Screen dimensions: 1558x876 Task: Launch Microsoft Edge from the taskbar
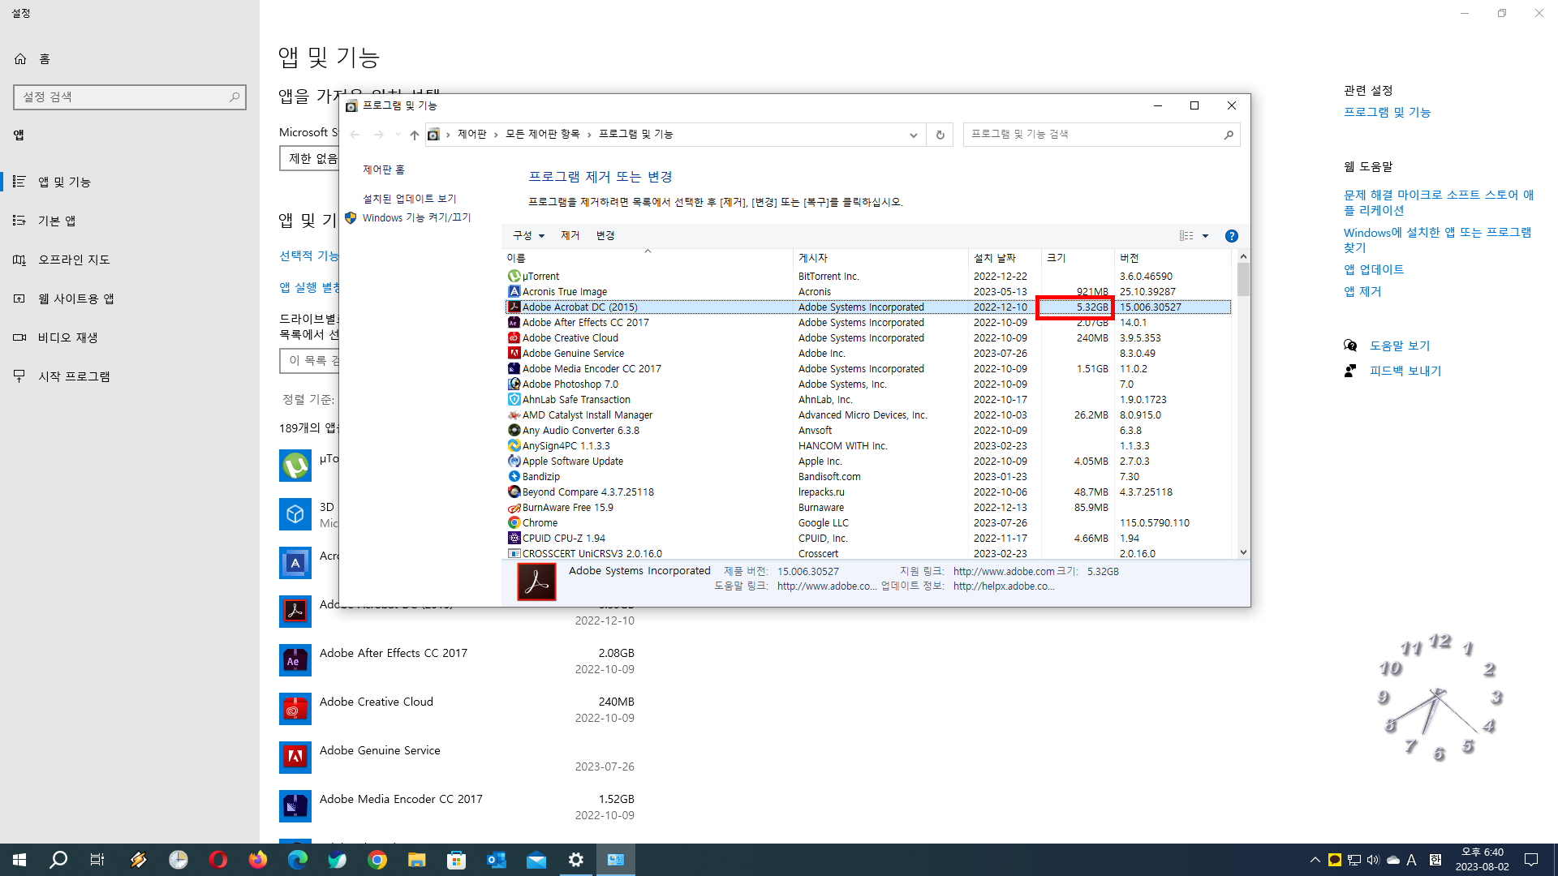pos(297,860)
